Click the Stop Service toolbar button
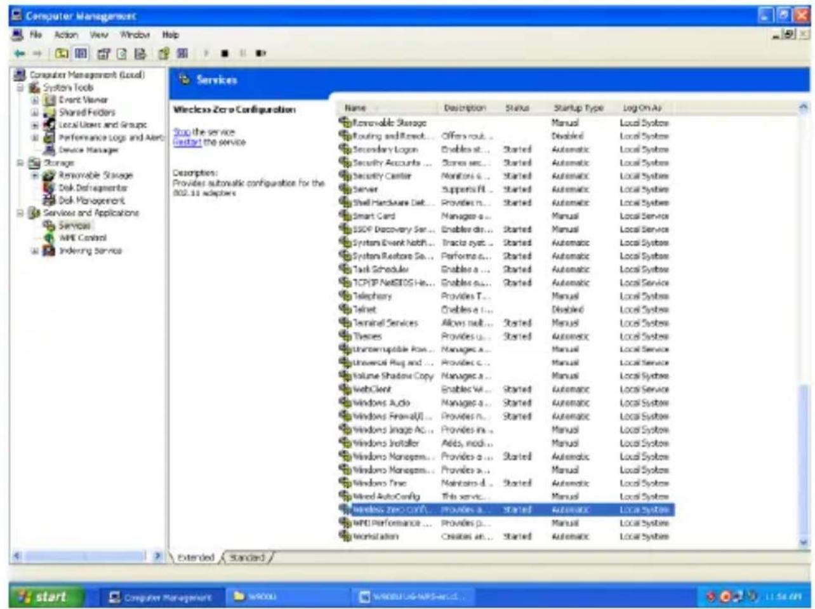This screenshot has height=609, width=815. point(225,53)
